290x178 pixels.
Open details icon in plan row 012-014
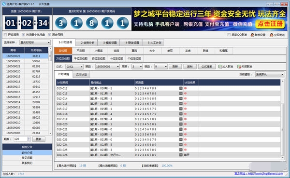(181, 98)
